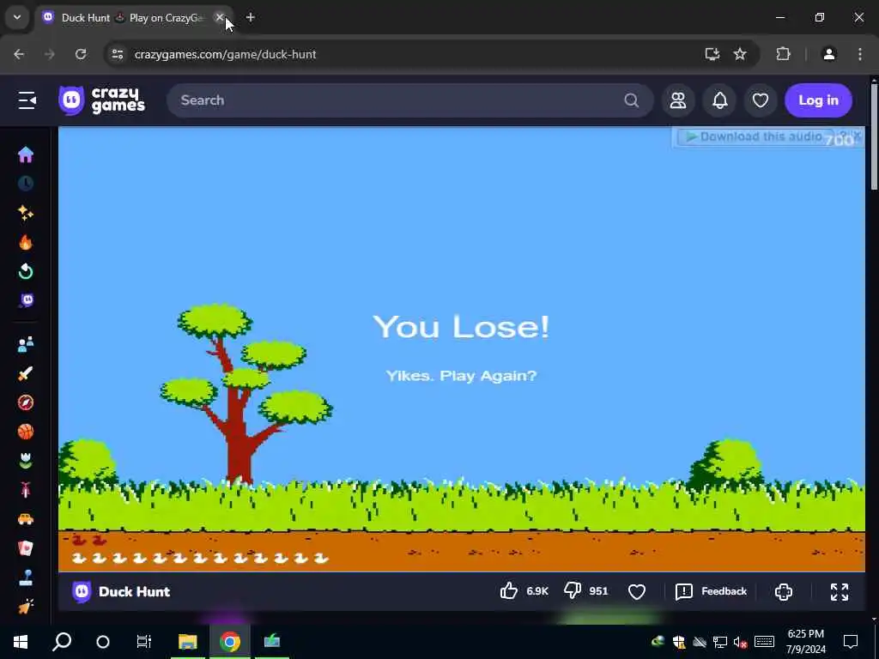This screenshot has height=659, width=879.
Task: Open the Trending flame icon in sidebar
Action: coord(26,242)
